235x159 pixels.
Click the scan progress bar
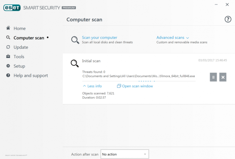point(139,81)
